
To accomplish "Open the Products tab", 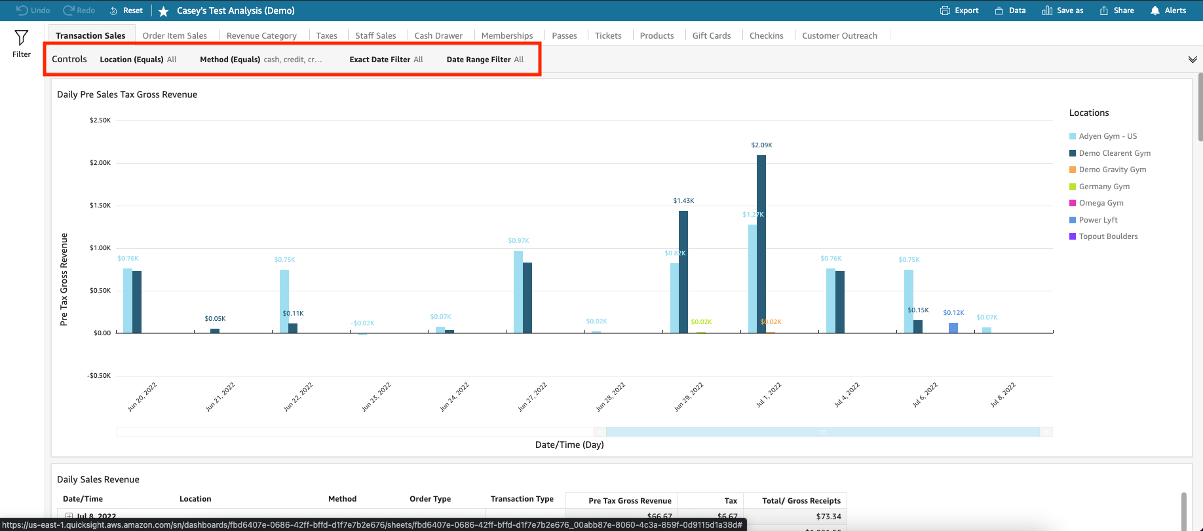I will coord(657,35).
